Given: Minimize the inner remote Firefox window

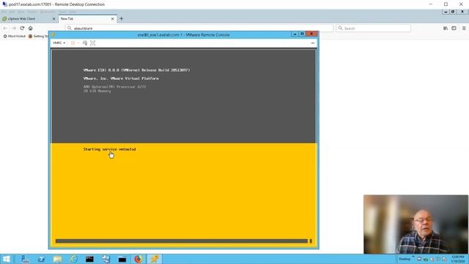Looking at the screenshot, I should 446,12.
